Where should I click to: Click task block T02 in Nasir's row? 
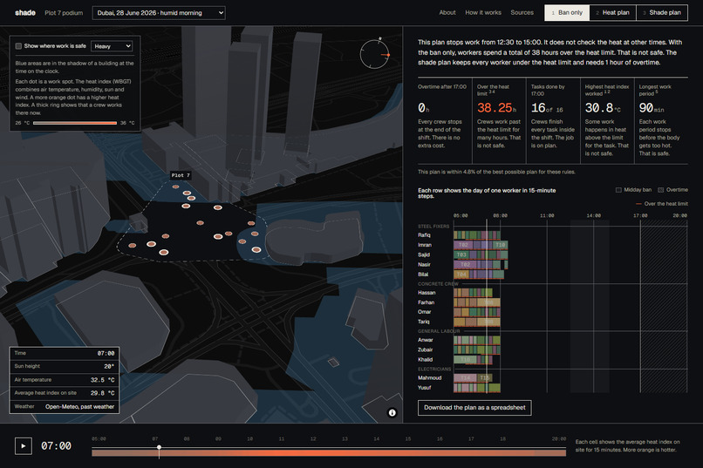tap(465, 265)
